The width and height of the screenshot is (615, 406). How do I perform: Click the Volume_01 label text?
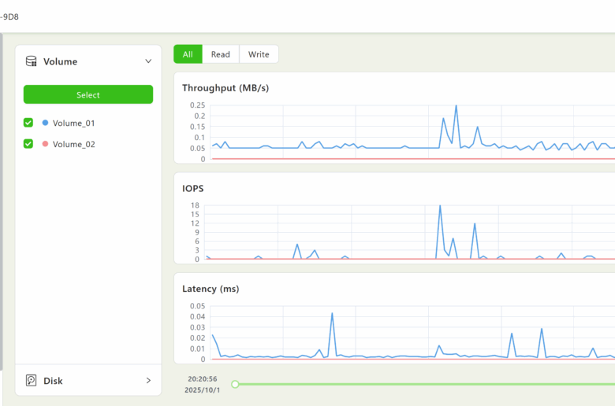coord(74,124)
